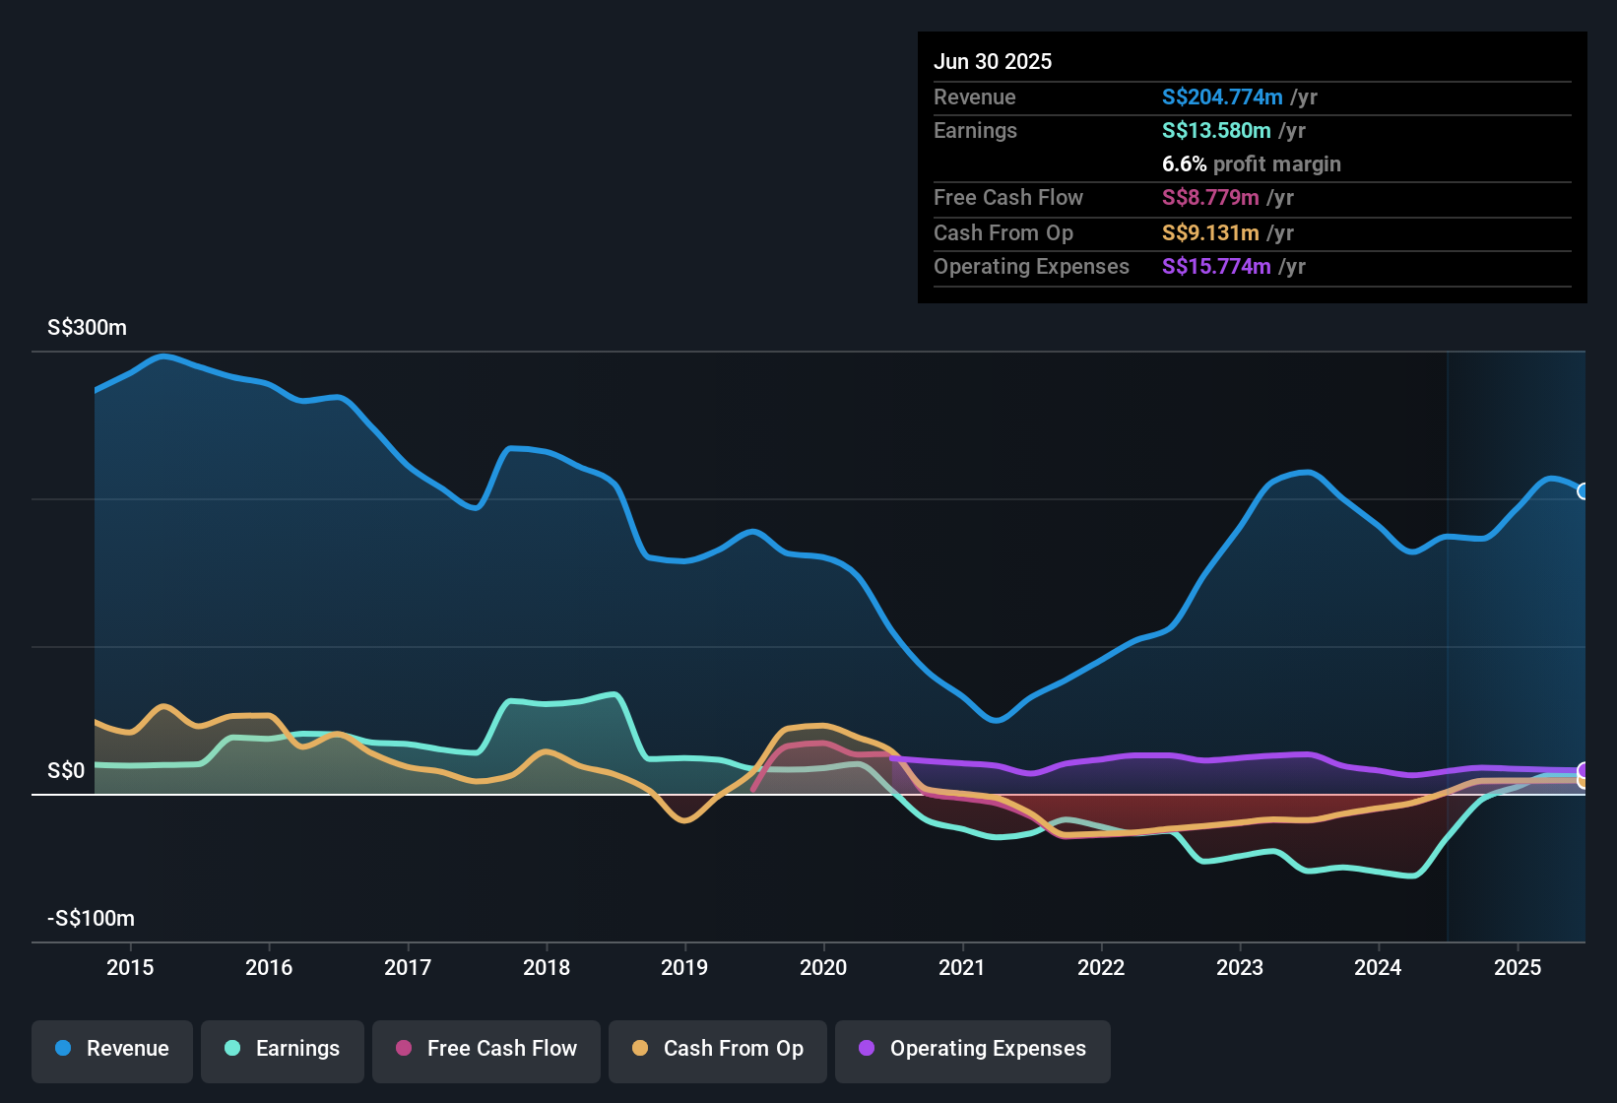Click the Operating Expenses endpoint marker

pyautogui.click(x=1584, y=770)
